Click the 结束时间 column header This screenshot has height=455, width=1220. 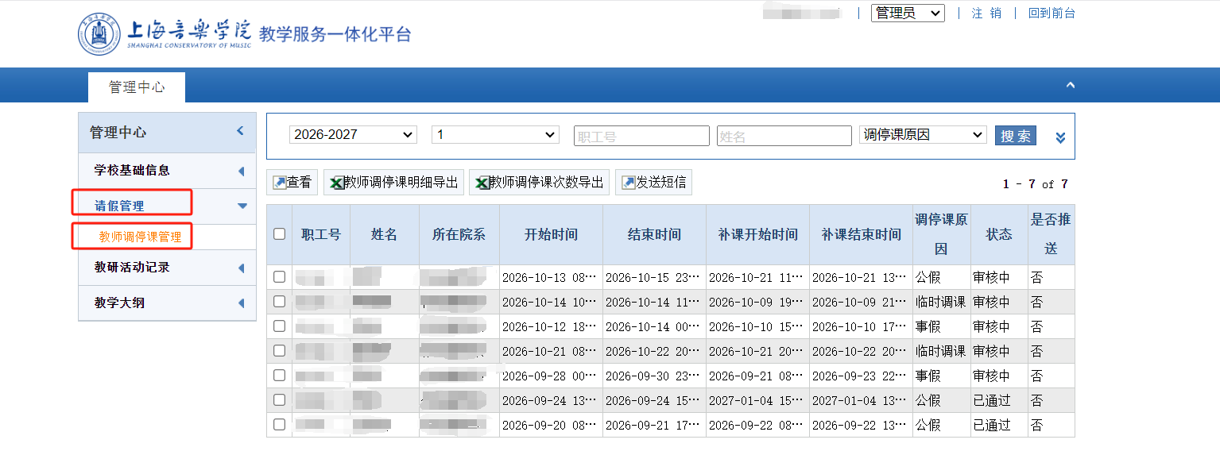click(x=654, y=234)
